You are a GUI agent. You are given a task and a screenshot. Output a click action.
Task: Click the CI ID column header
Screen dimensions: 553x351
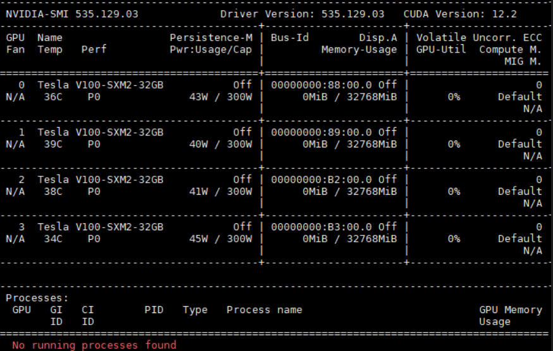click(x=88, y=316)
